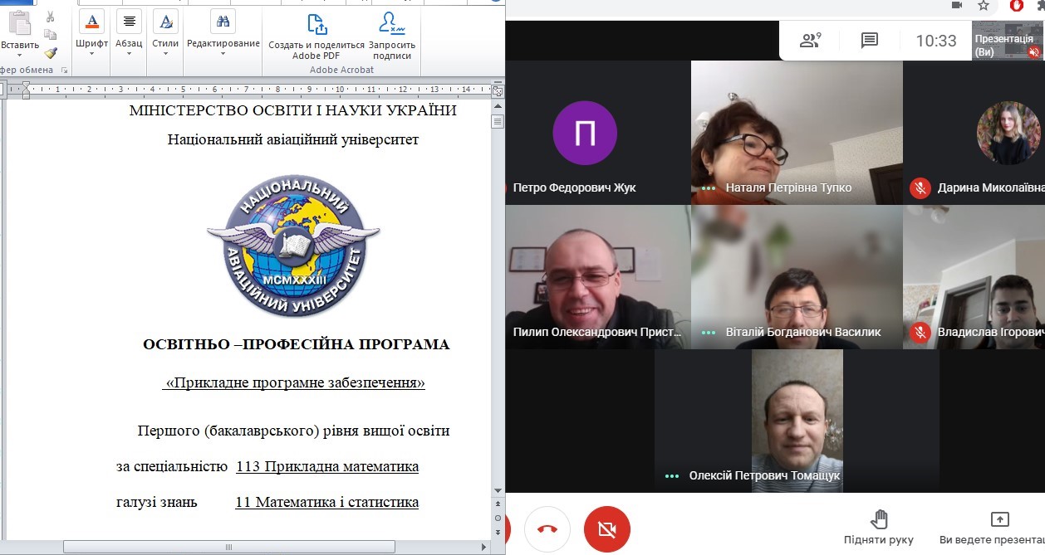Click the horizontal scrollbar in Word

[x=228, y=547]
